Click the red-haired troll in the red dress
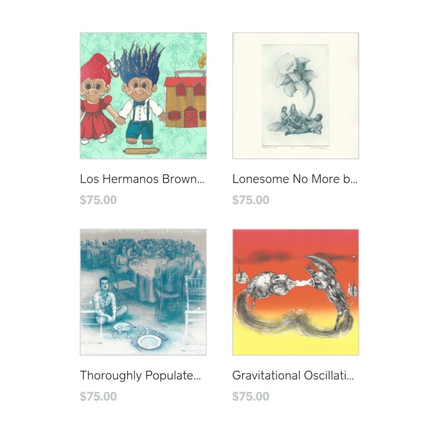The height and width of the screenshot is (439, 439). pyautogui.click(x=97, y=98)
